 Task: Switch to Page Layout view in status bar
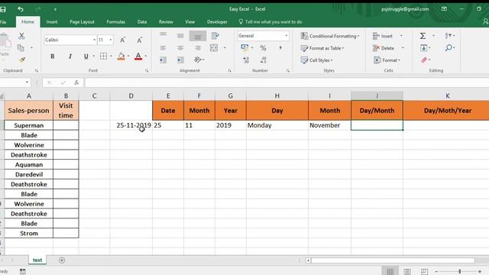(x=407, y=272)
